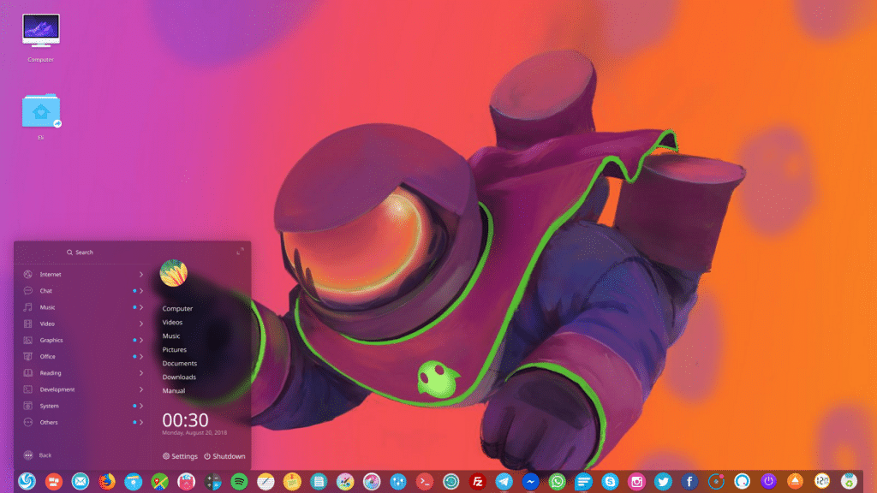Click the orange eject icon in dock

(796, 481)
